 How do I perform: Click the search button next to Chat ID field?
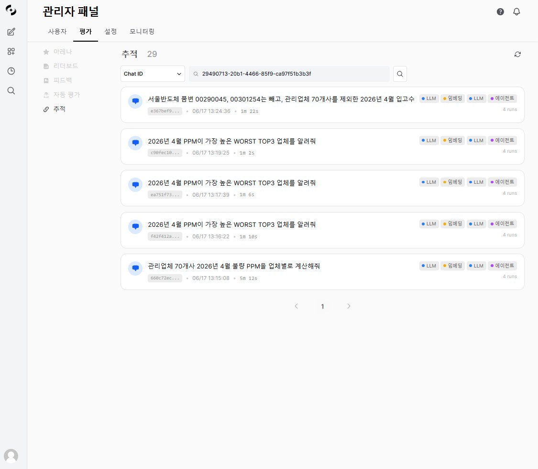click(x=400, y=74)
